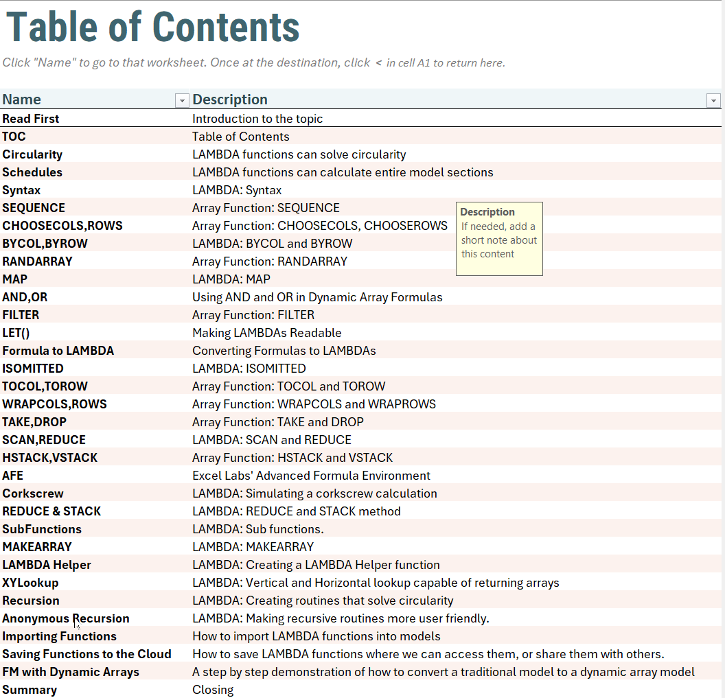Click the Table of Contents title
The height and width of the screenshot is (698, 725).
[153, 26]
